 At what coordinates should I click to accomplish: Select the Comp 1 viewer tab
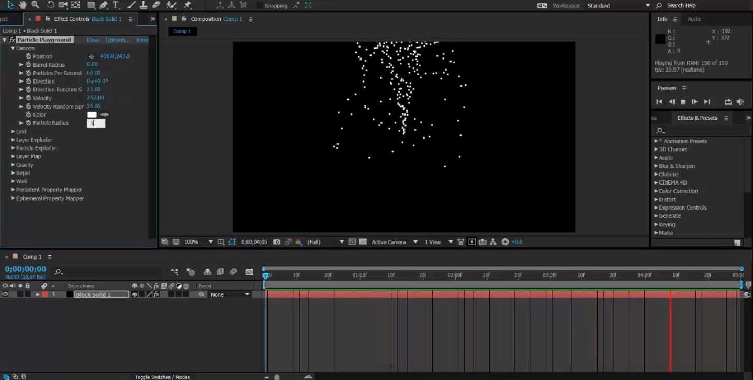pos(182,31)
